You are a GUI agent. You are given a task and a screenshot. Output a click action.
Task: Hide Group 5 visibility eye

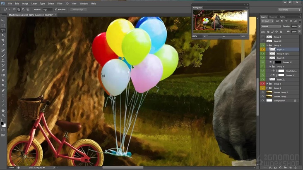pyautogui.click(x=262, y=45)
